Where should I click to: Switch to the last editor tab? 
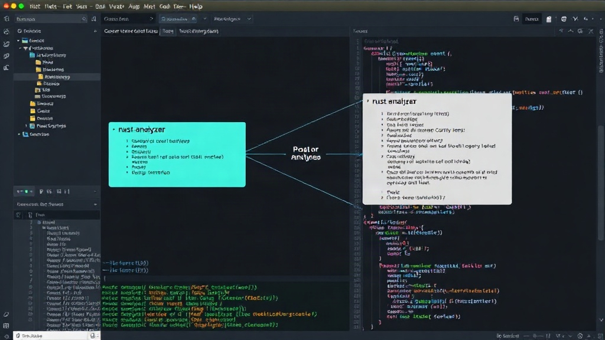(x=199, y=31)
